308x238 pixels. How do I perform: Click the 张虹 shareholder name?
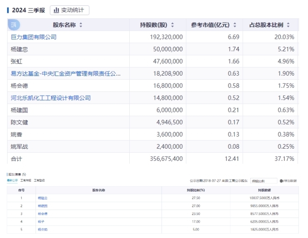[x=16, y=61]
